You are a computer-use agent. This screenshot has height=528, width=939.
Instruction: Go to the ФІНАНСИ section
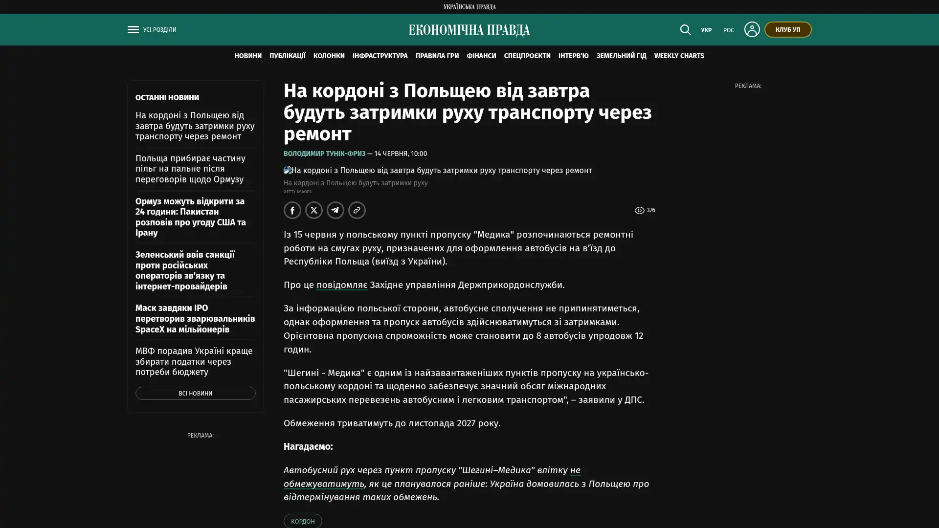pyautogui.click(x=481, y=56)
